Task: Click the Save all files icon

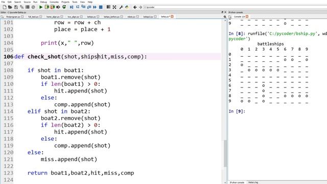Action: pyautogui.click(x=21, y=7)
